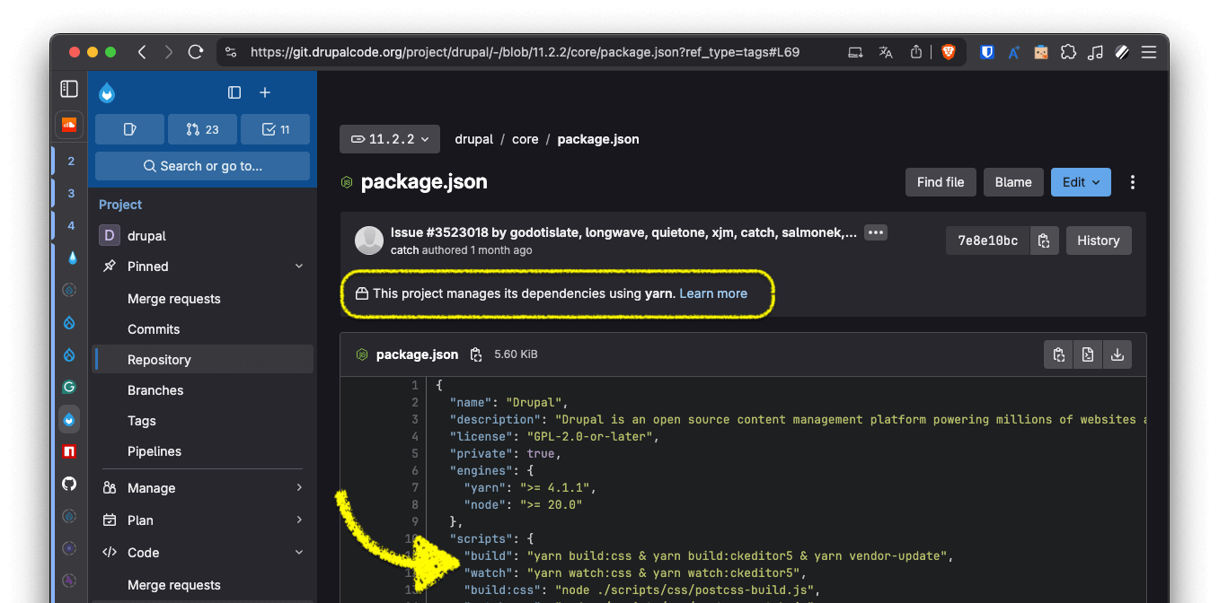Screen dimensions: 1219x603
Task: Open file actions via the vertical dots
Action: coord(1132,182)
